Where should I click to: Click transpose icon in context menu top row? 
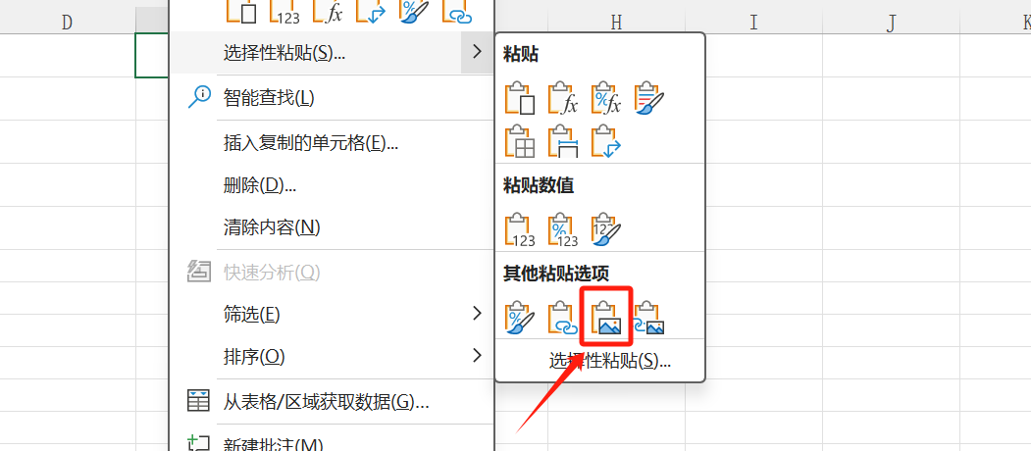click(372, 11)
